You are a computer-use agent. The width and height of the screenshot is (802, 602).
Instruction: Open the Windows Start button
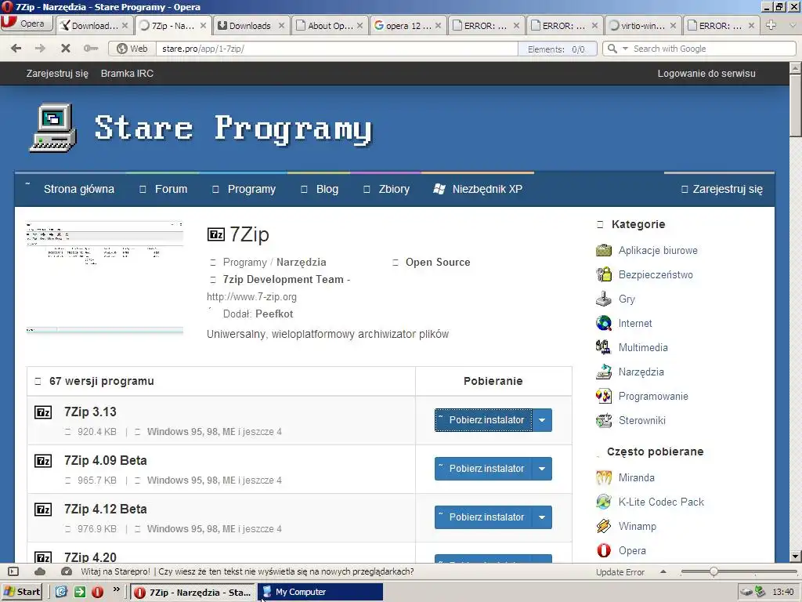tap(21, 592)
